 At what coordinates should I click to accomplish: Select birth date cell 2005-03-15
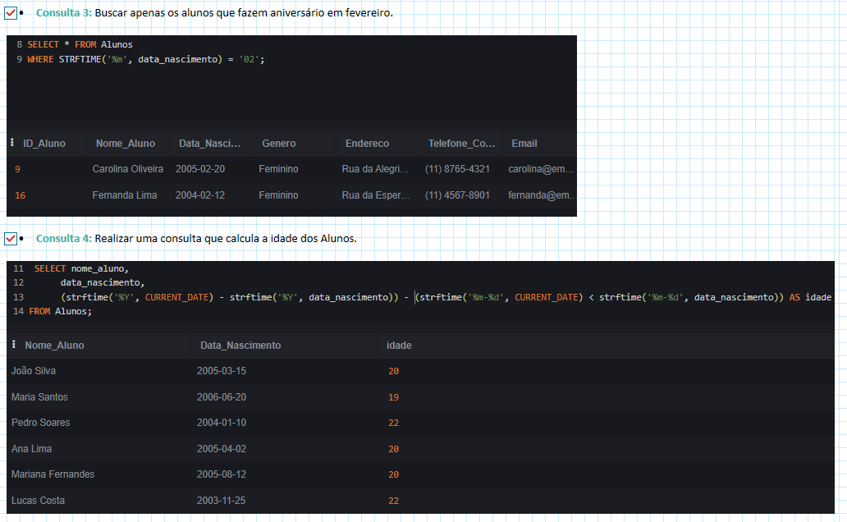pyautogui.click(x=222, y=371)
